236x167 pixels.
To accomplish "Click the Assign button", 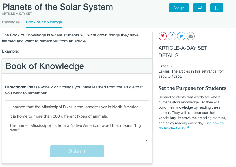I will pyautogui.click(x=179, y=8).
